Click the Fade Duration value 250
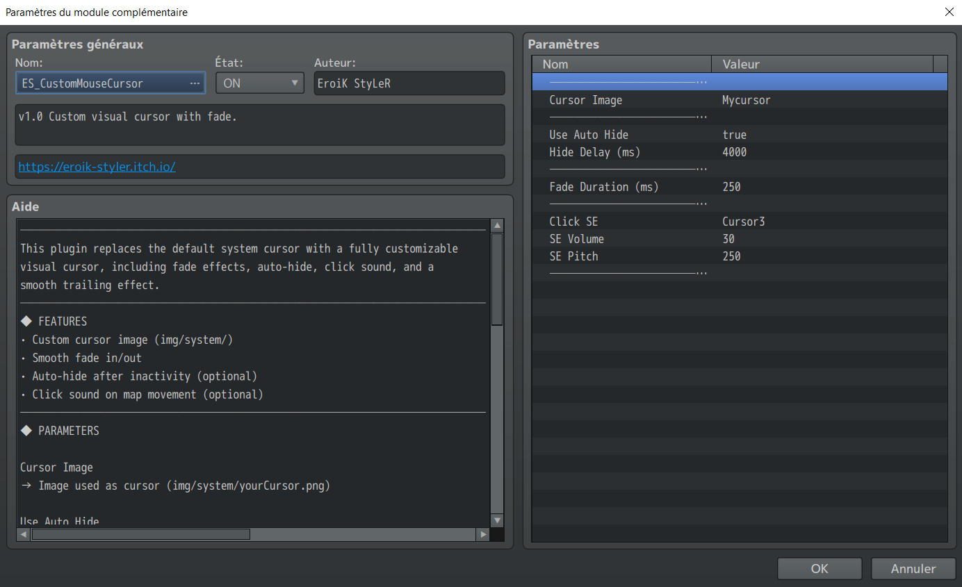The height and width of the screenshot is (587, 962). pyautogui.click(x=731, y=187)
